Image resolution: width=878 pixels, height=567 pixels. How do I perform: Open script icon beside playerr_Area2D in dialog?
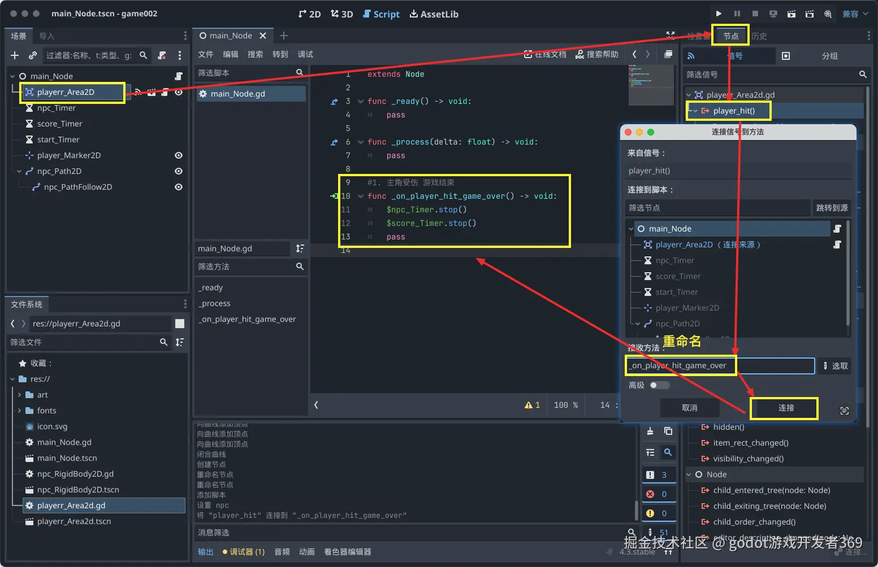[x=837, y=245]
